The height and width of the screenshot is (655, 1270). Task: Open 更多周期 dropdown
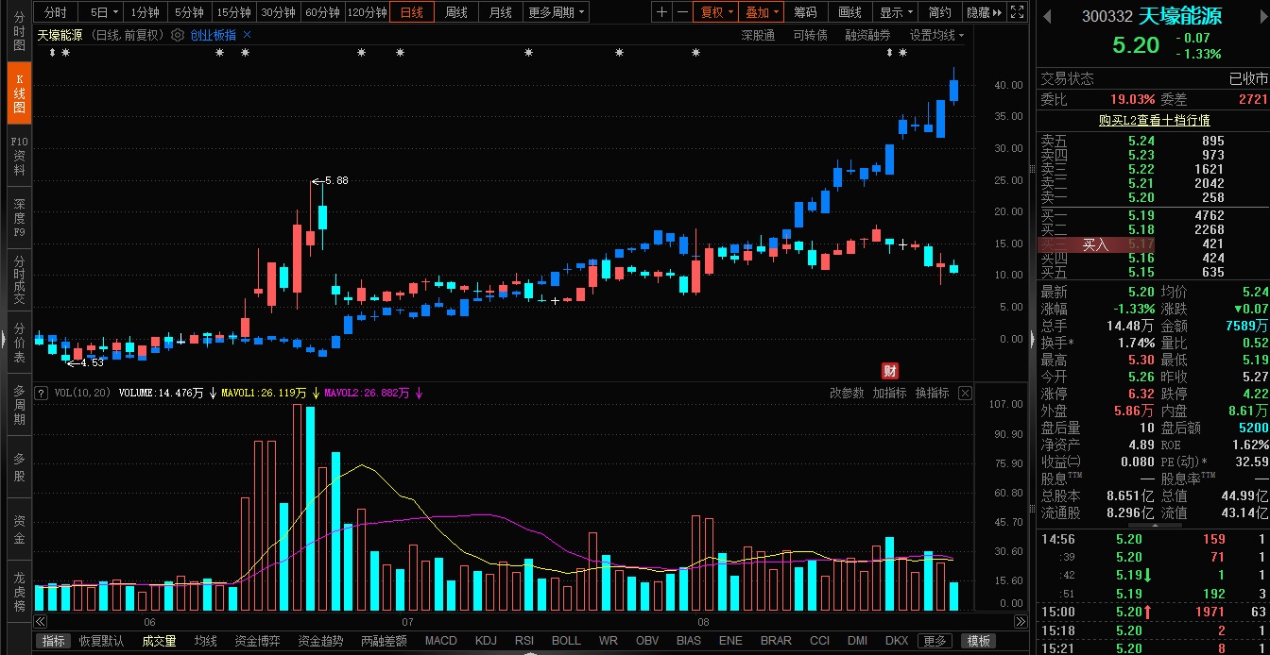pos(556,12)
